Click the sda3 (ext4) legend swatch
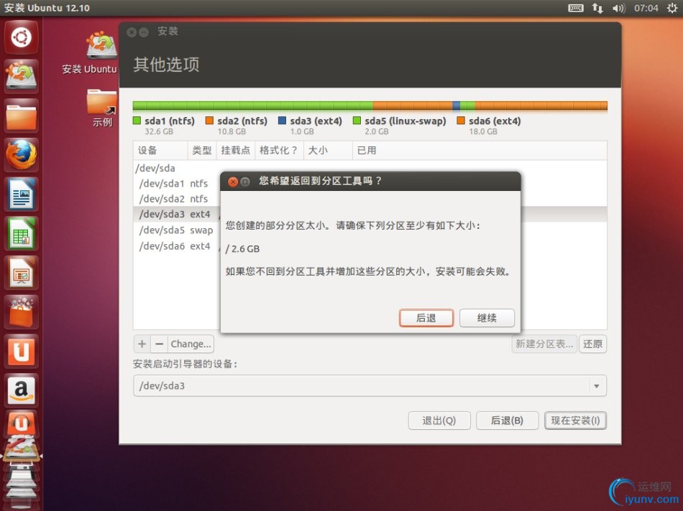 283,121
